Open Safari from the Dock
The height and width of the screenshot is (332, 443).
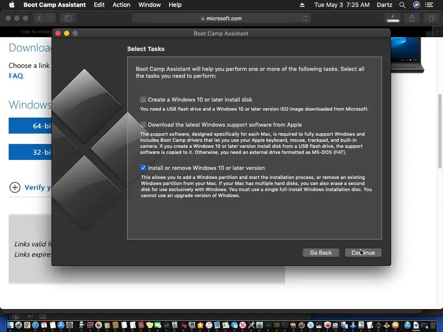coord(35,325)
